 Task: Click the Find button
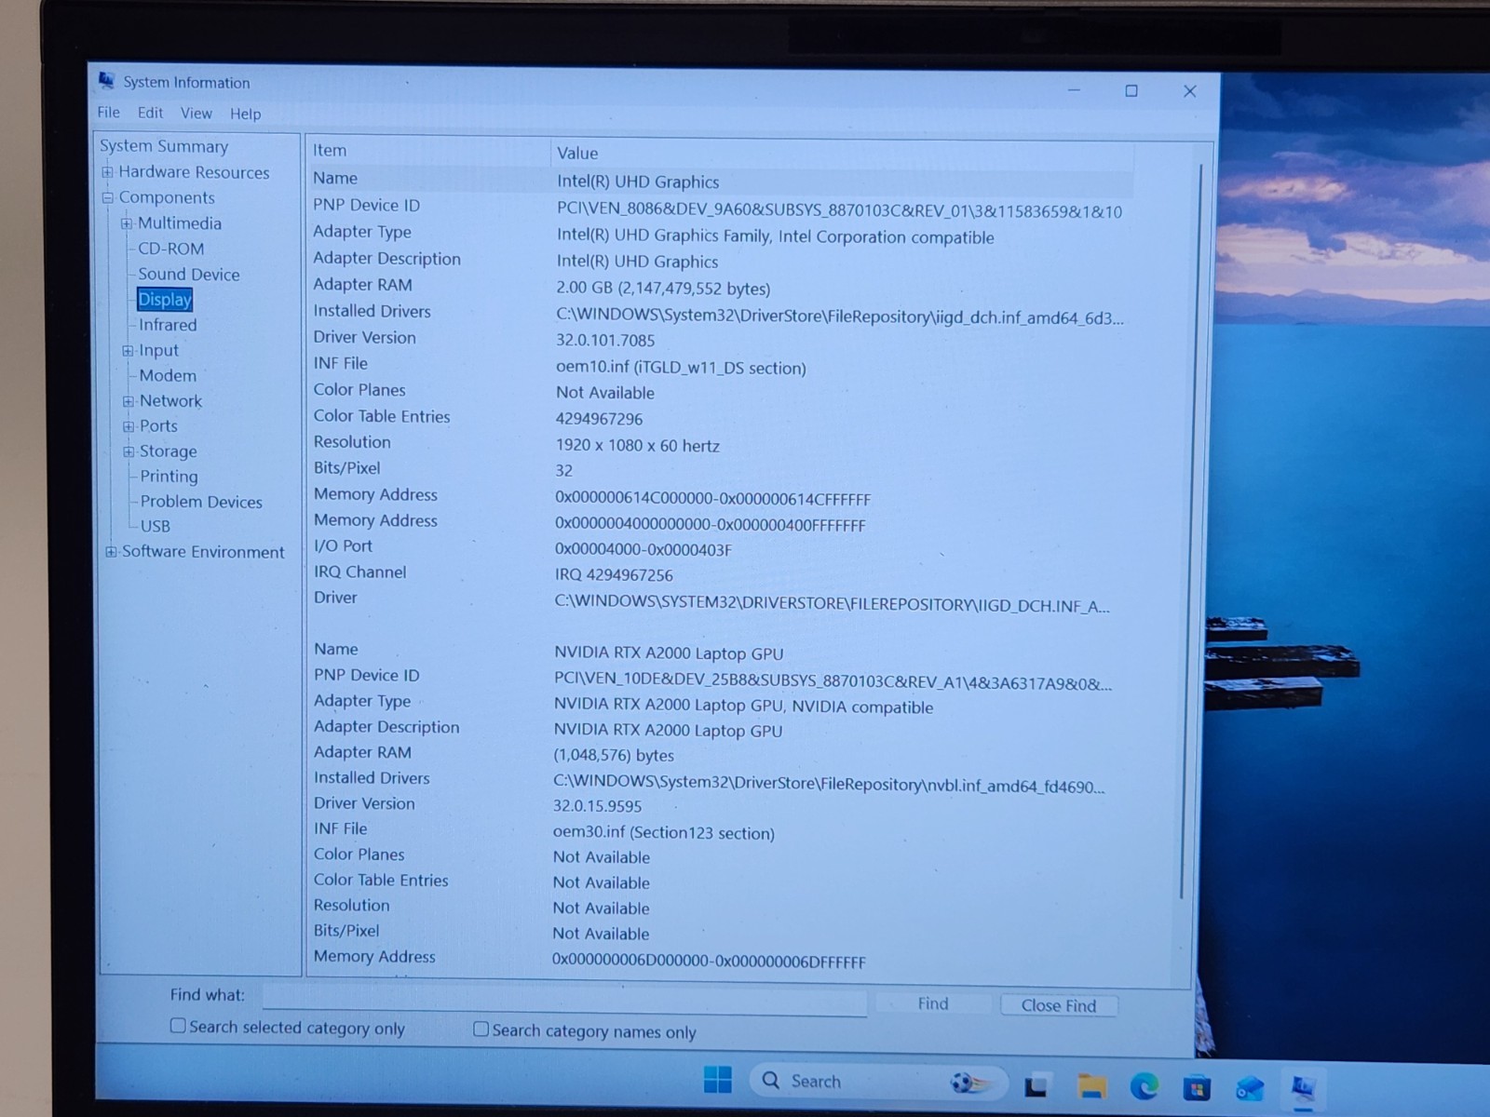[933, 1003]
